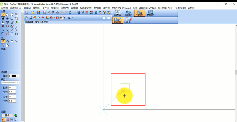Click the black pen color swatch
237x122 pixels.
14,76
